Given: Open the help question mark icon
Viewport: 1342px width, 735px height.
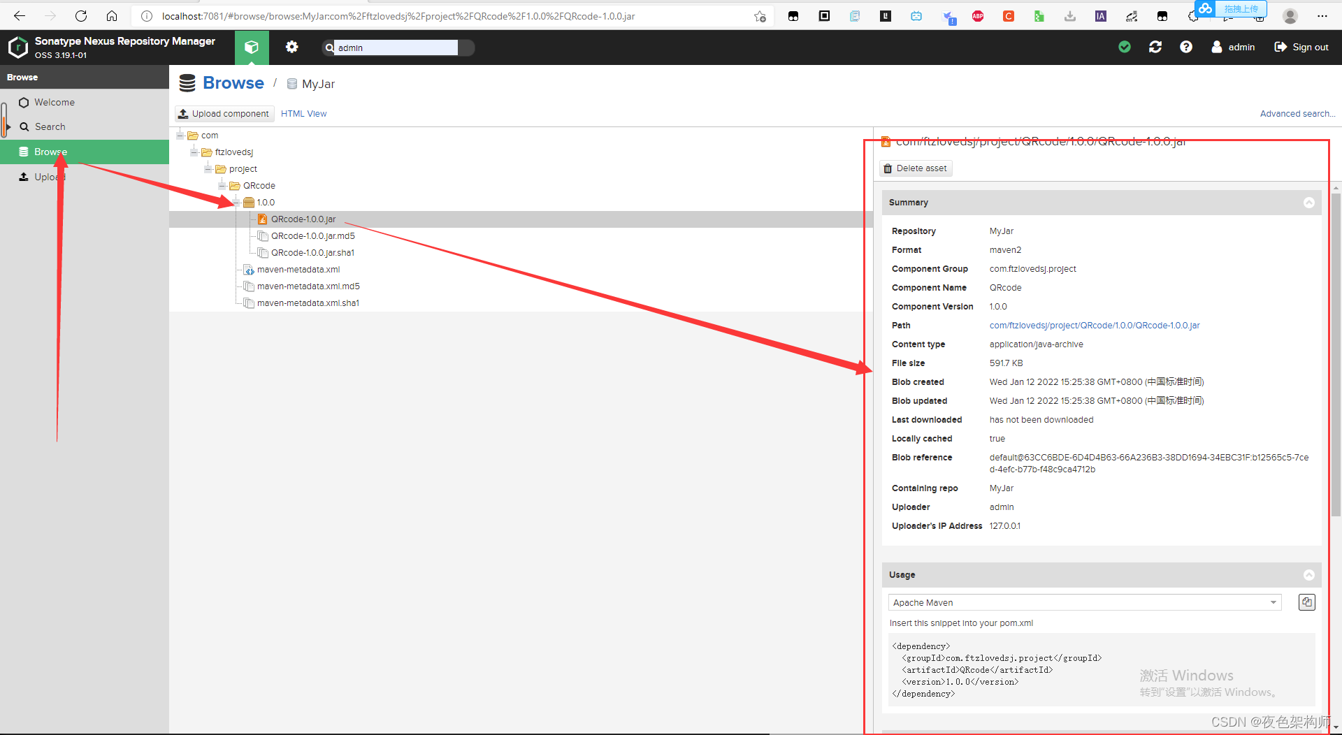Looking at the screenshot, I should point(1186,47).
